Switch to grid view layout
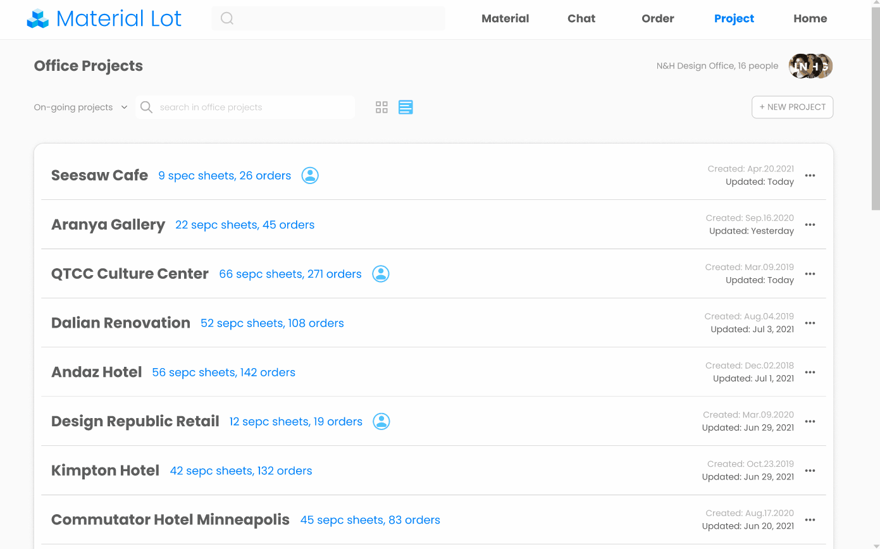880x549 pixels. [381, 108]
